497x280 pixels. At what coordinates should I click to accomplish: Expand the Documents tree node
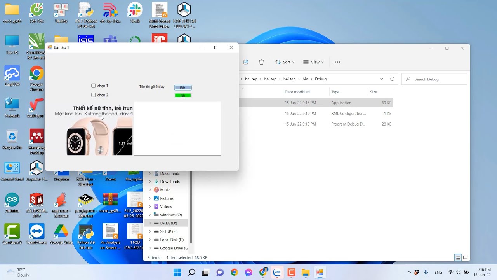pyautogui.click(x=150, y=173)
